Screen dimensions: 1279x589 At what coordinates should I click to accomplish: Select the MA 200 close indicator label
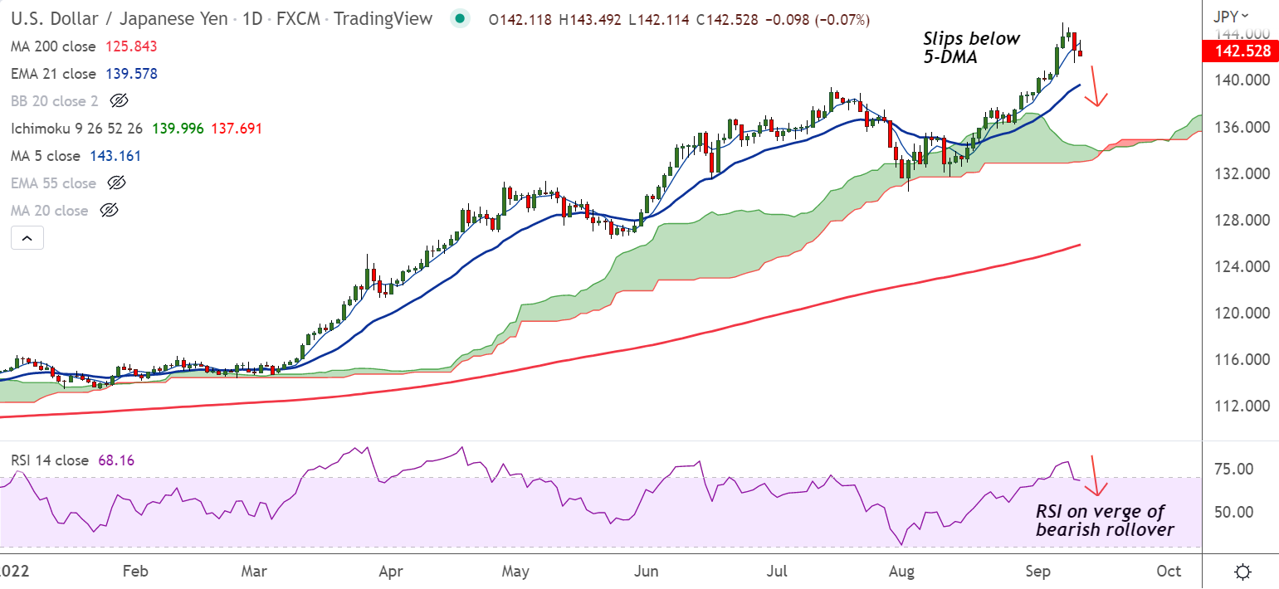coord(54,46)
